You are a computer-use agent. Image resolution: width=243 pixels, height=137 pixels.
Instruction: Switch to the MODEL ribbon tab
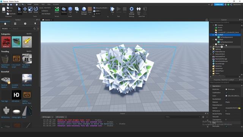point(36,5)
